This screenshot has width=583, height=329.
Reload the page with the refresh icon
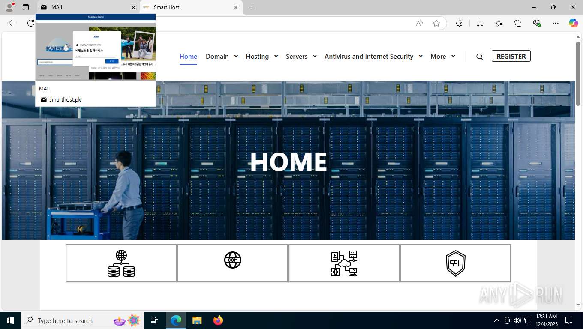[31, 23]
